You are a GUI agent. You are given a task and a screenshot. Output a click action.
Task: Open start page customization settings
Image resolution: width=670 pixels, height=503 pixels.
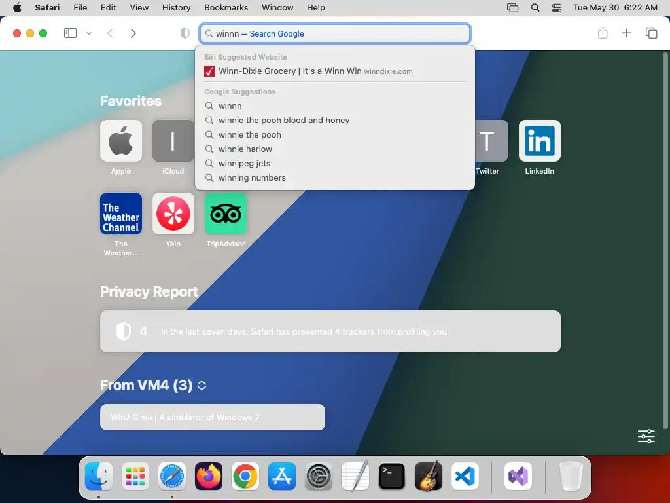646,436
